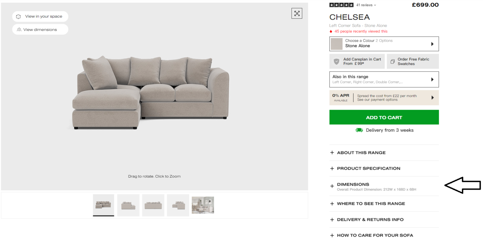The image size is (483, 240).
Task: Open the 41 reviews link
Action: [366, 5]
